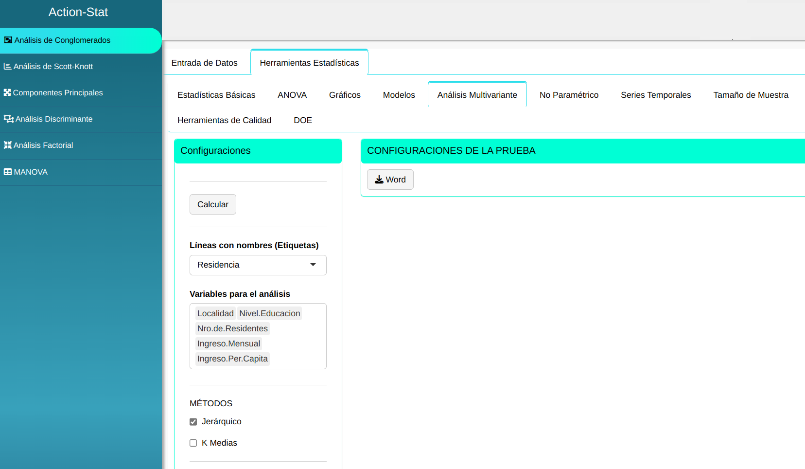This screenshot has height=469, width=805.
Task: Switch to the Entrada de Datos tab
Action: 204,63
